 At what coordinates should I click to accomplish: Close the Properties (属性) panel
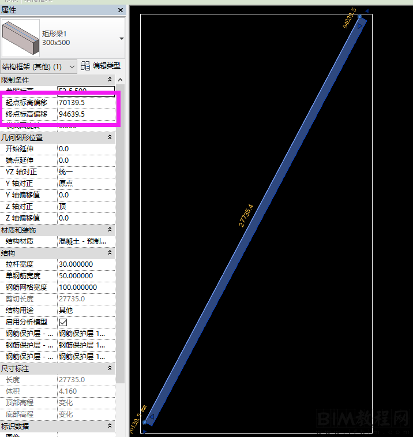[121, 10]
